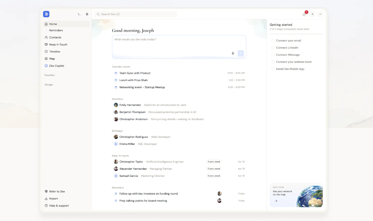Open Networking event - Startup Meetup

[179, 87]
